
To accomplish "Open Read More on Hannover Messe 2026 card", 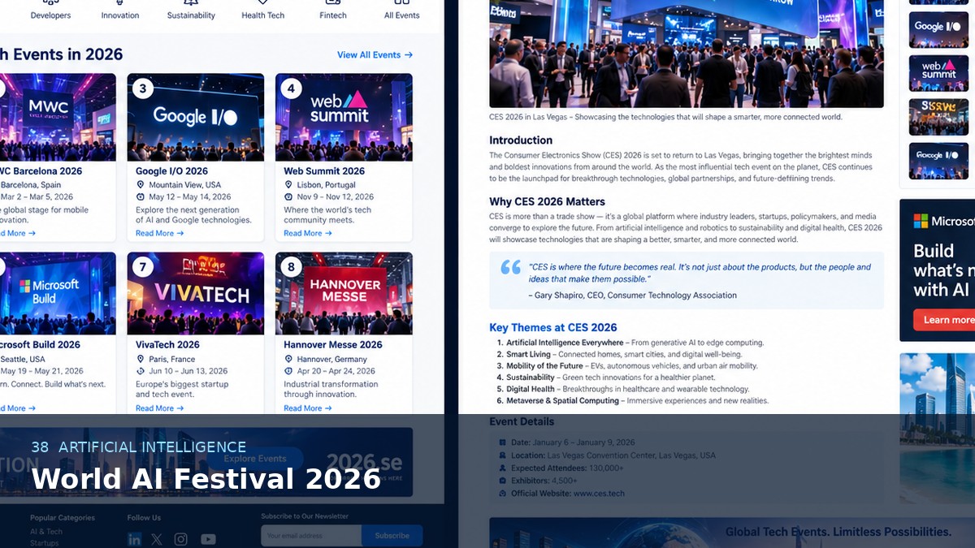I will (308, 408).
